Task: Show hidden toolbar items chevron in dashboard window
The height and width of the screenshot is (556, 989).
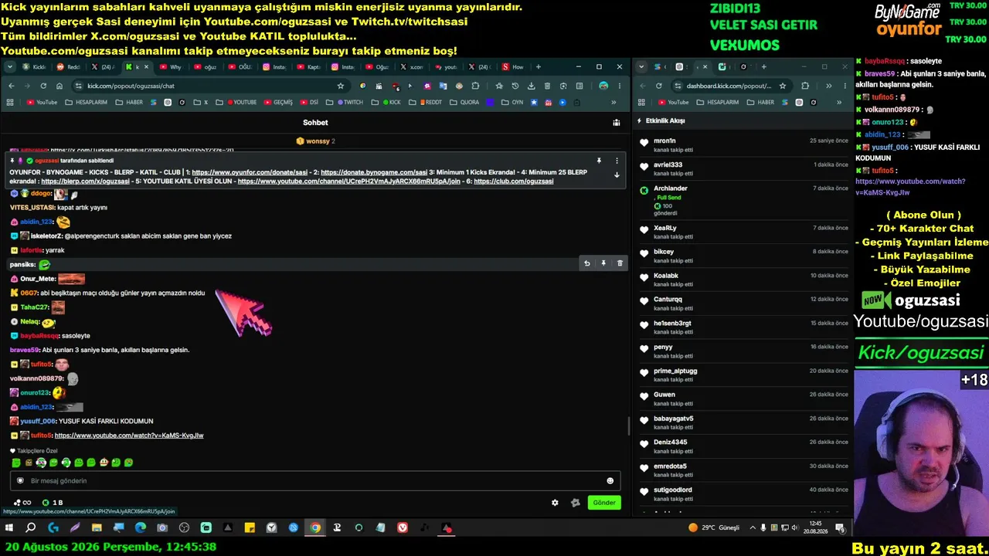Action: 828,86
